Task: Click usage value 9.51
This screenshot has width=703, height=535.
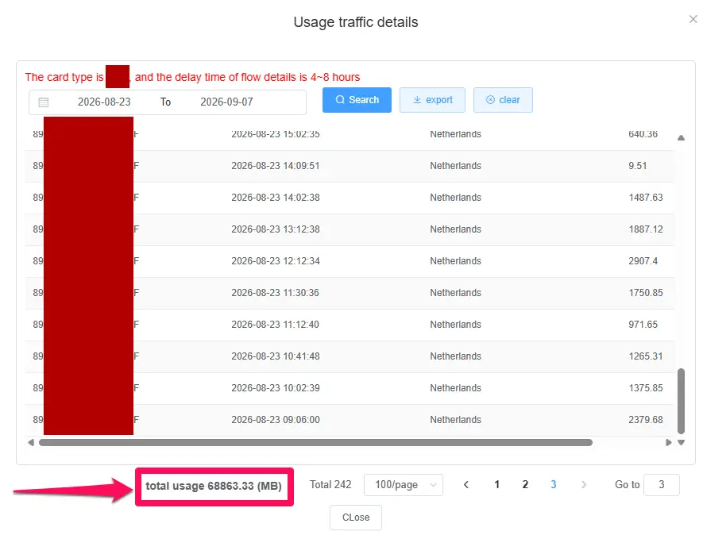Action: click(638, 166)
